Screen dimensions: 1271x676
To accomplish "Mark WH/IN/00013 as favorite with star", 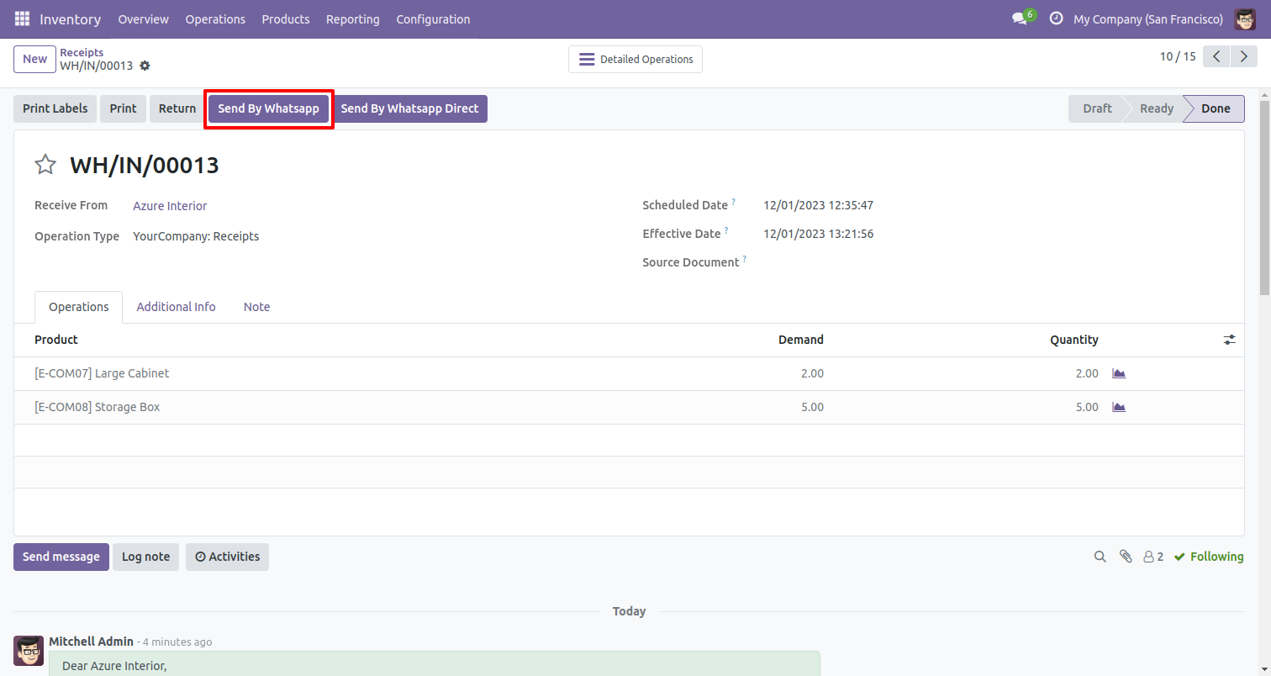I will (x=45, y=164).
